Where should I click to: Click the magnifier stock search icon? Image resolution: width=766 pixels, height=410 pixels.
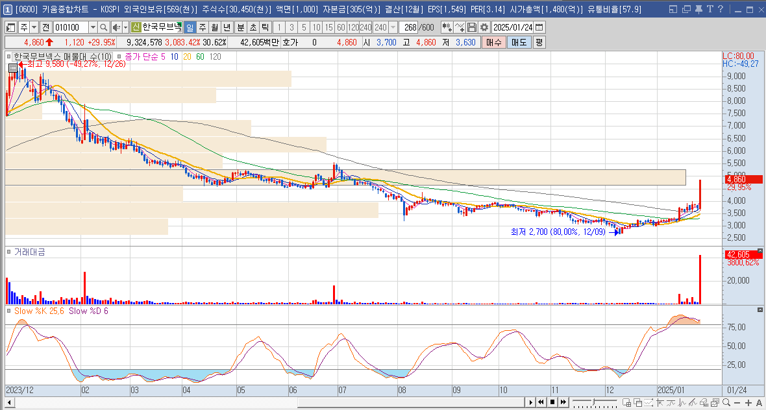coord(104,27)
